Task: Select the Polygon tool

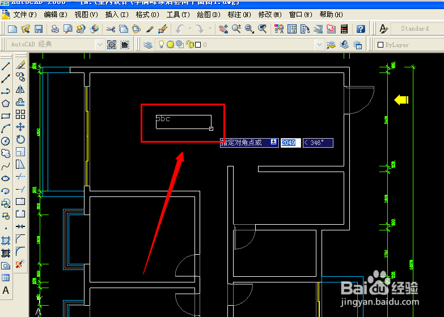Action: pos(6,104)
